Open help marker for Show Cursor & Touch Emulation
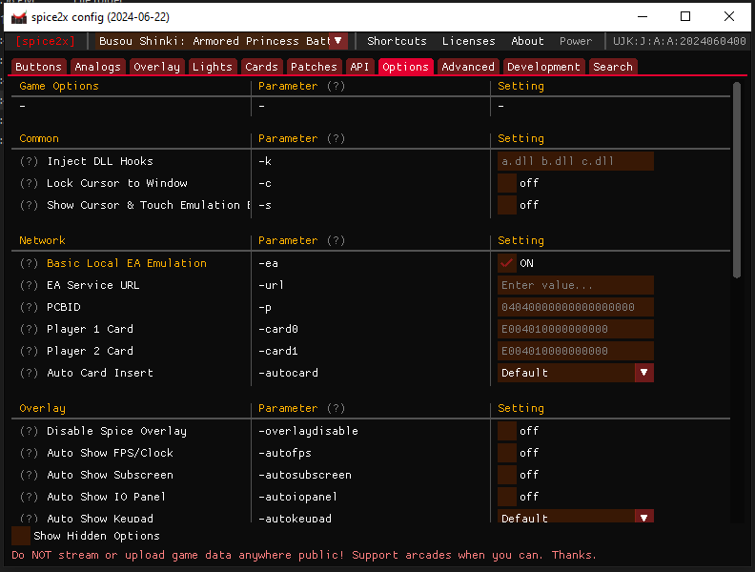Screen dimensions: 755x572 coord(29,205)
